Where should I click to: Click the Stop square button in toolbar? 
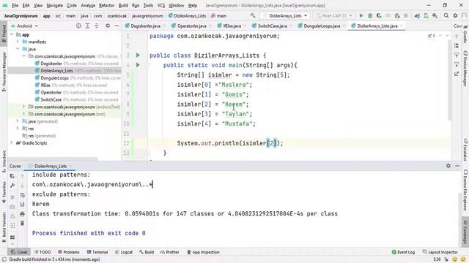(406, 15)
